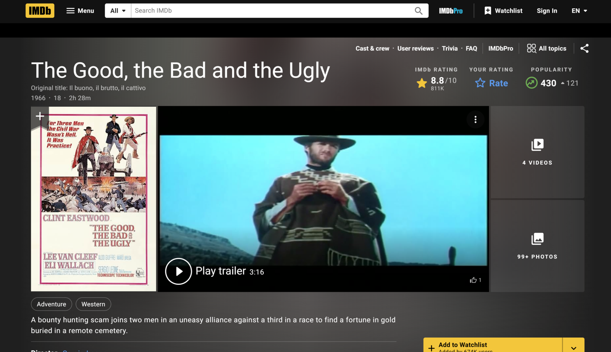Play the trailer video
The image size is (611, 352).
click(178, 271)
